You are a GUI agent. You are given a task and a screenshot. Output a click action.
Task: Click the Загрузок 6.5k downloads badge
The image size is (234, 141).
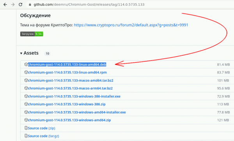click(32, 34)
